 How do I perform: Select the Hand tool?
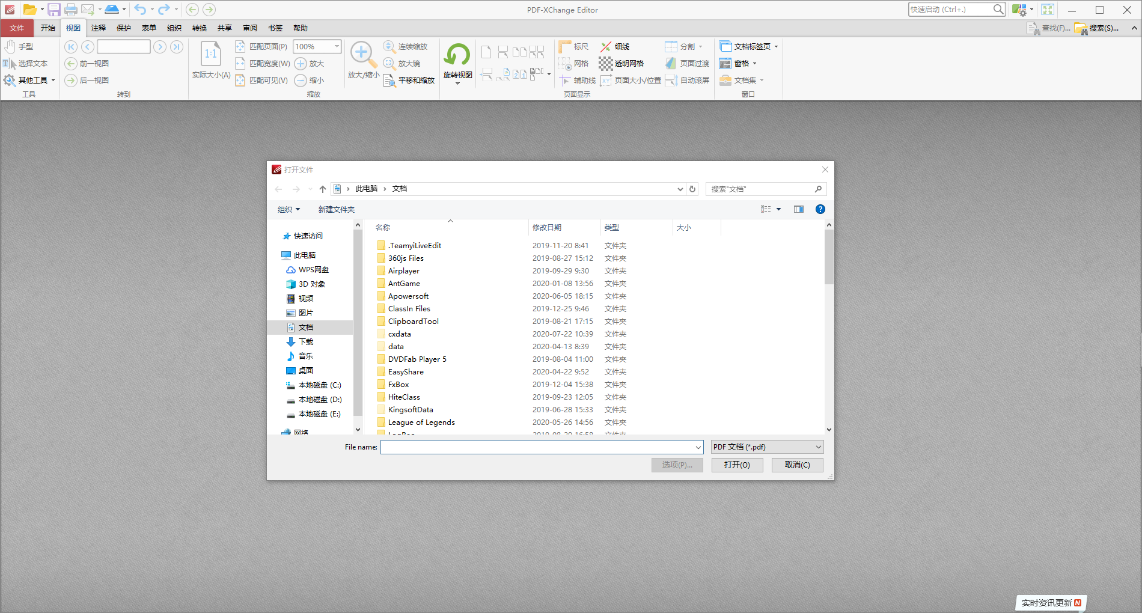tap(19, 46)
